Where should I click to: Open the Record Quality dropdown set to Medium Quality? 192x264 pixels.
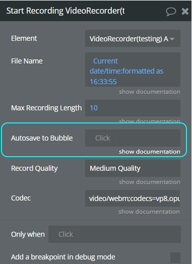point(133,168)
